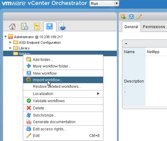This screenshot has height=141, width=167.
Task: Open the Localization submenu arrow
Action: pos(98,93)
